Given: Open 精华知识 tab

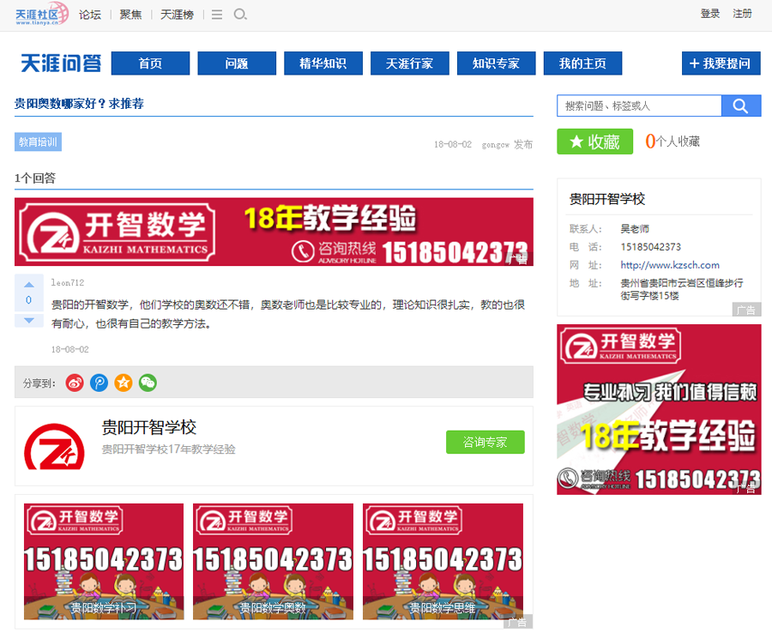Looking at the screenshot, I should pyautogui.click(x=323, y=63).
